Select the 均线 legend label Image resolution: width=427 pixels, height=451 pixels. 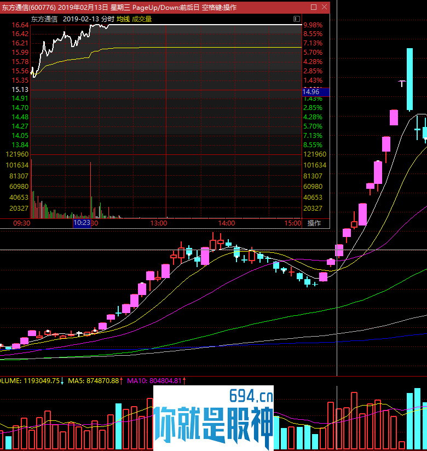123,19
